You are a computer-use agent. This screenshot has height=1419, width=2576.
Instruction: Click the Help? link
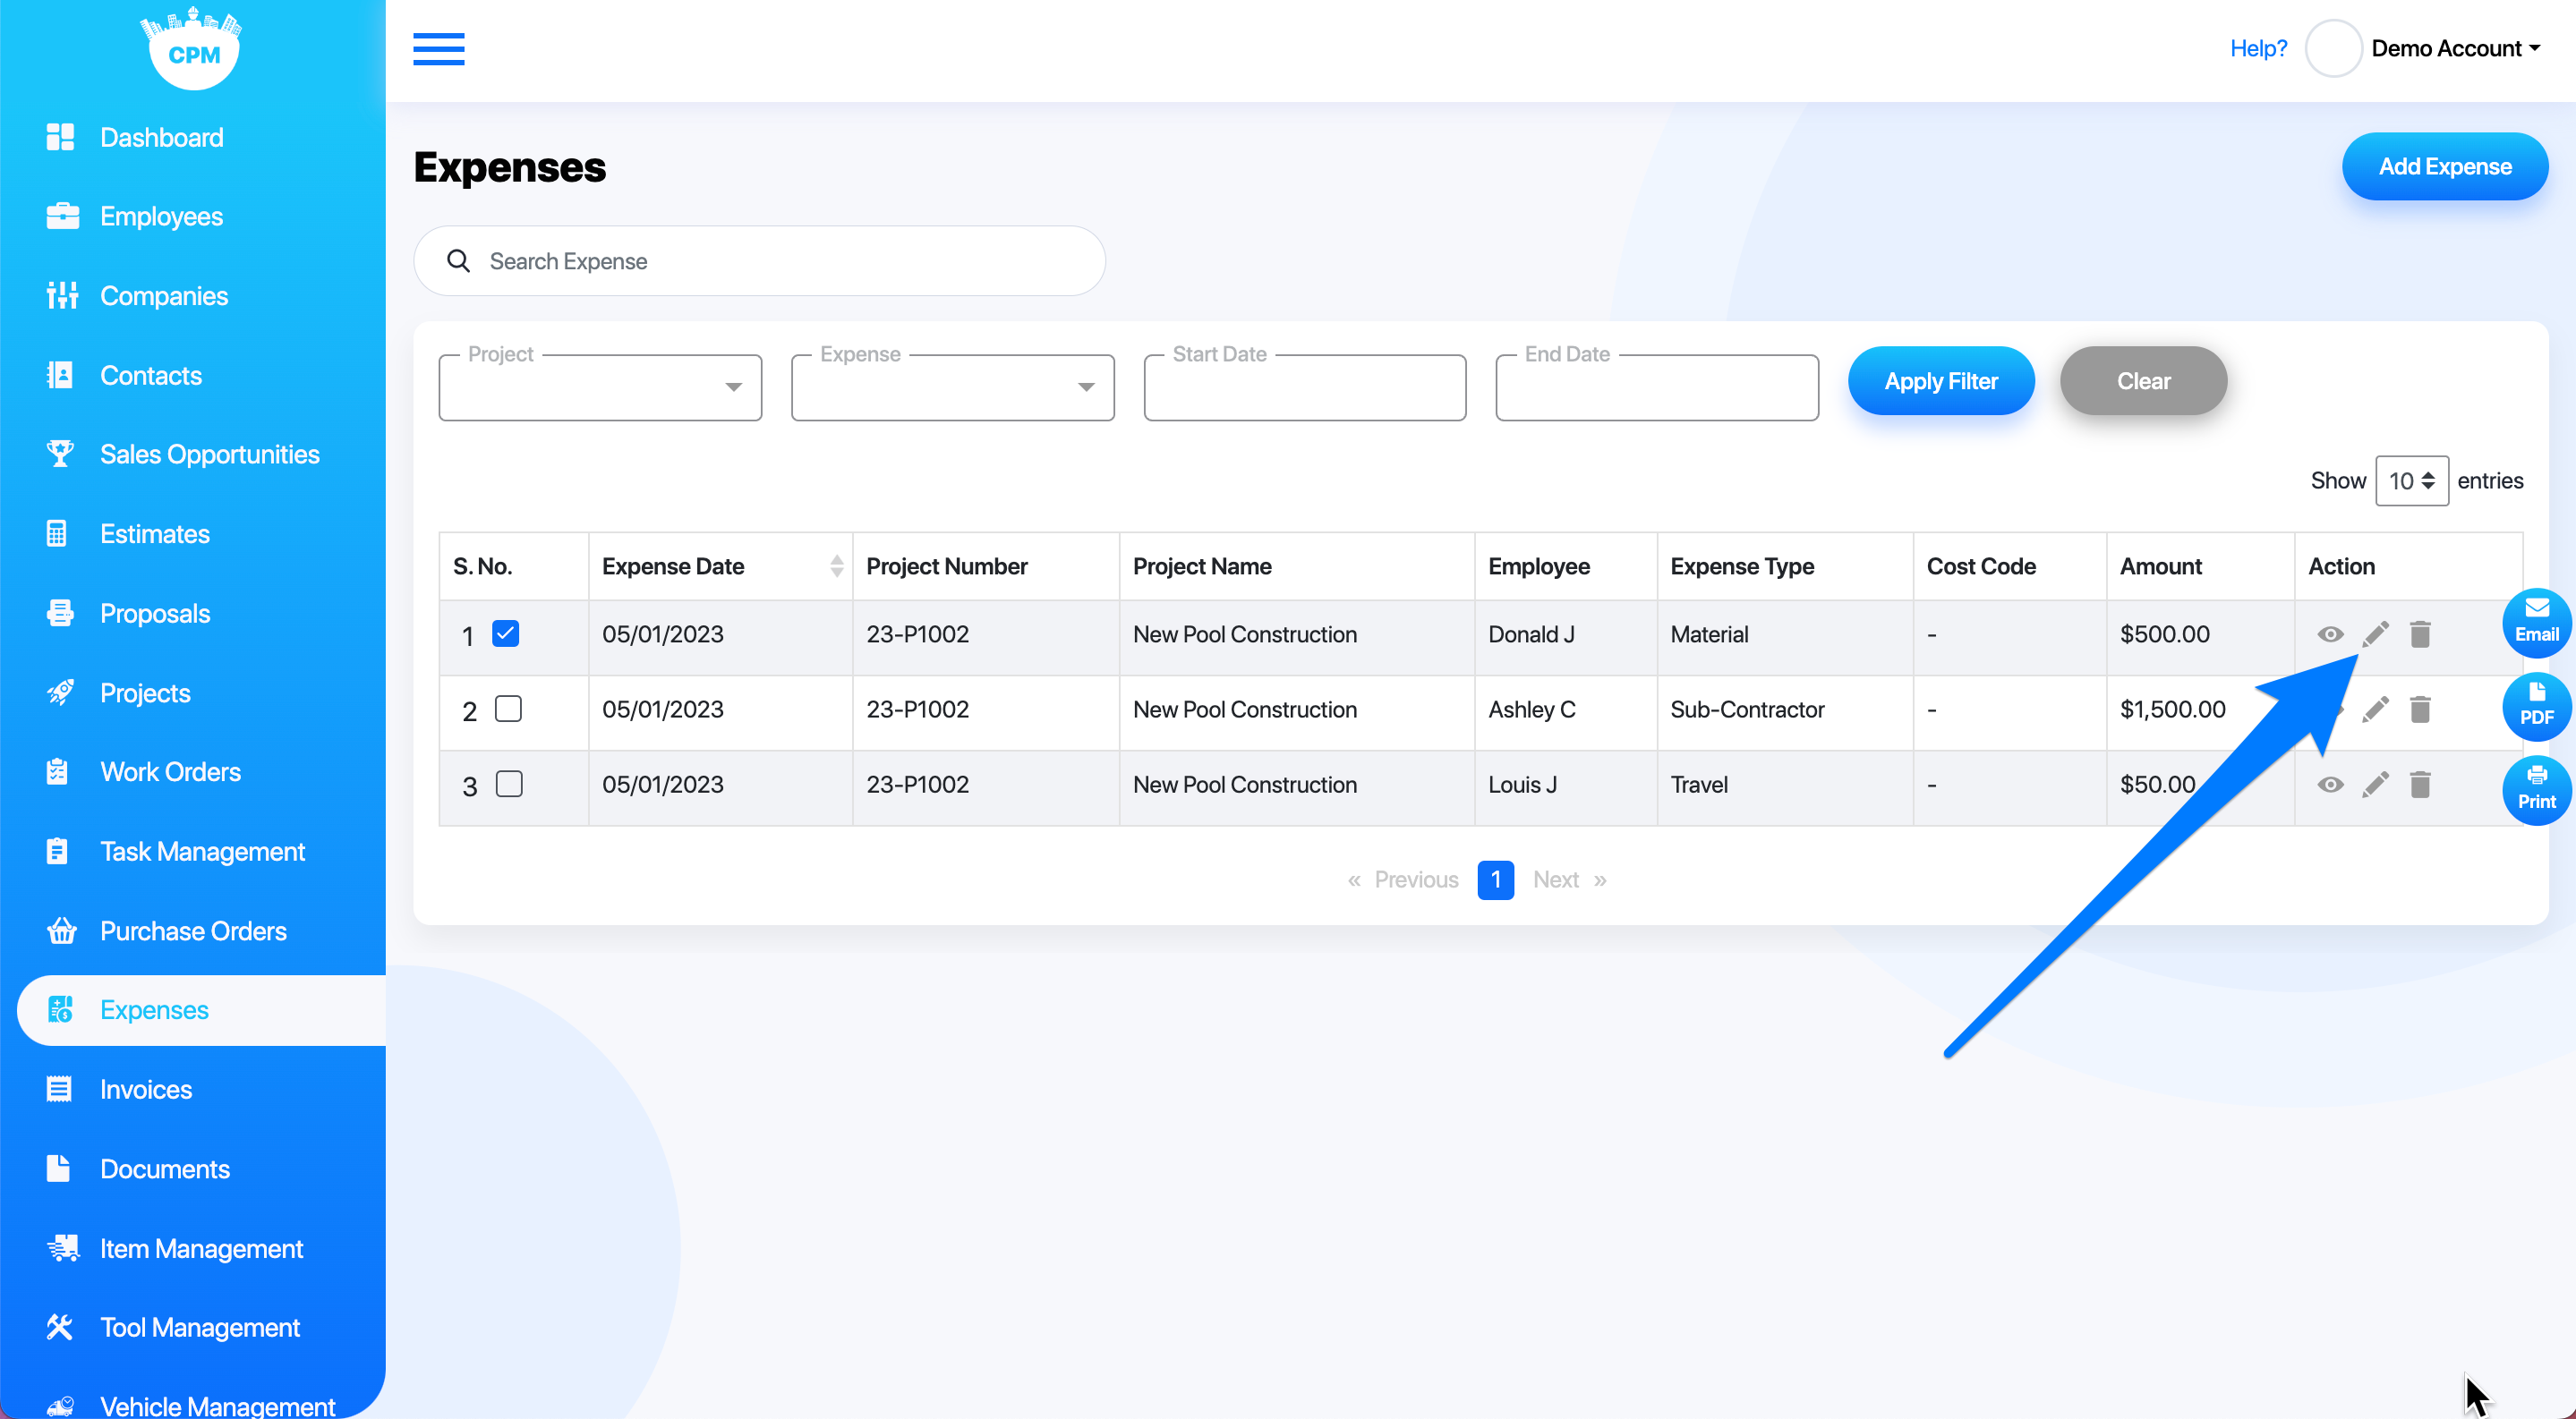click(x=2258, y=48)
